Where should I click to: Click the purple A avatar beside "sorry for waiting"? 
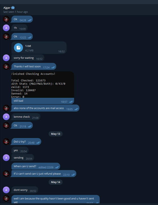tap(6, 58)
